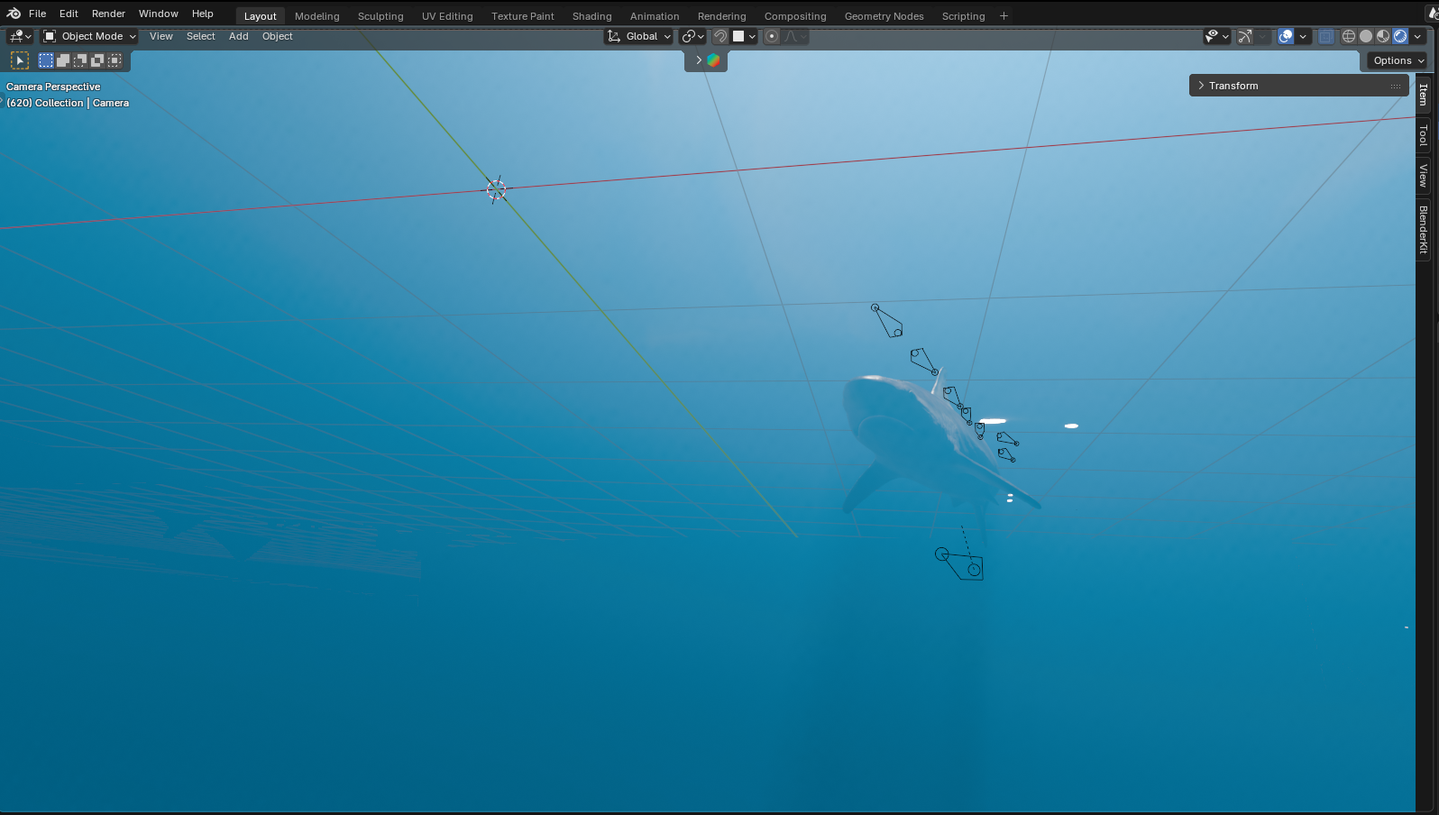
Task: Open the Object Mode dropdown
Action: (90, 36)
